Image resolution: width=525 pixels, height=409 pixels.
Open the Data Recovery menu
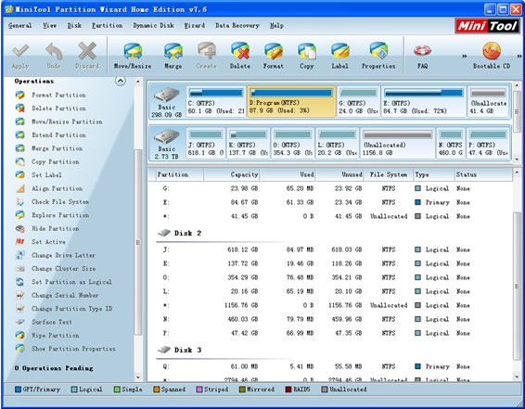tap(237, 25)
